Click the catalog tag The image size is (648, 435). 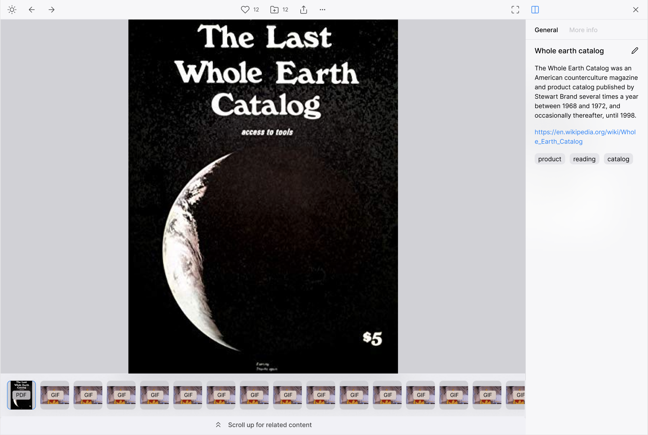click(618, 159)
